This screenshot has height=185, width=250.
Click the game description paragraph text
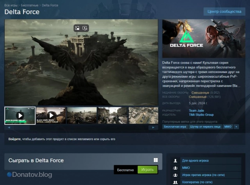[x=201, y=74]
